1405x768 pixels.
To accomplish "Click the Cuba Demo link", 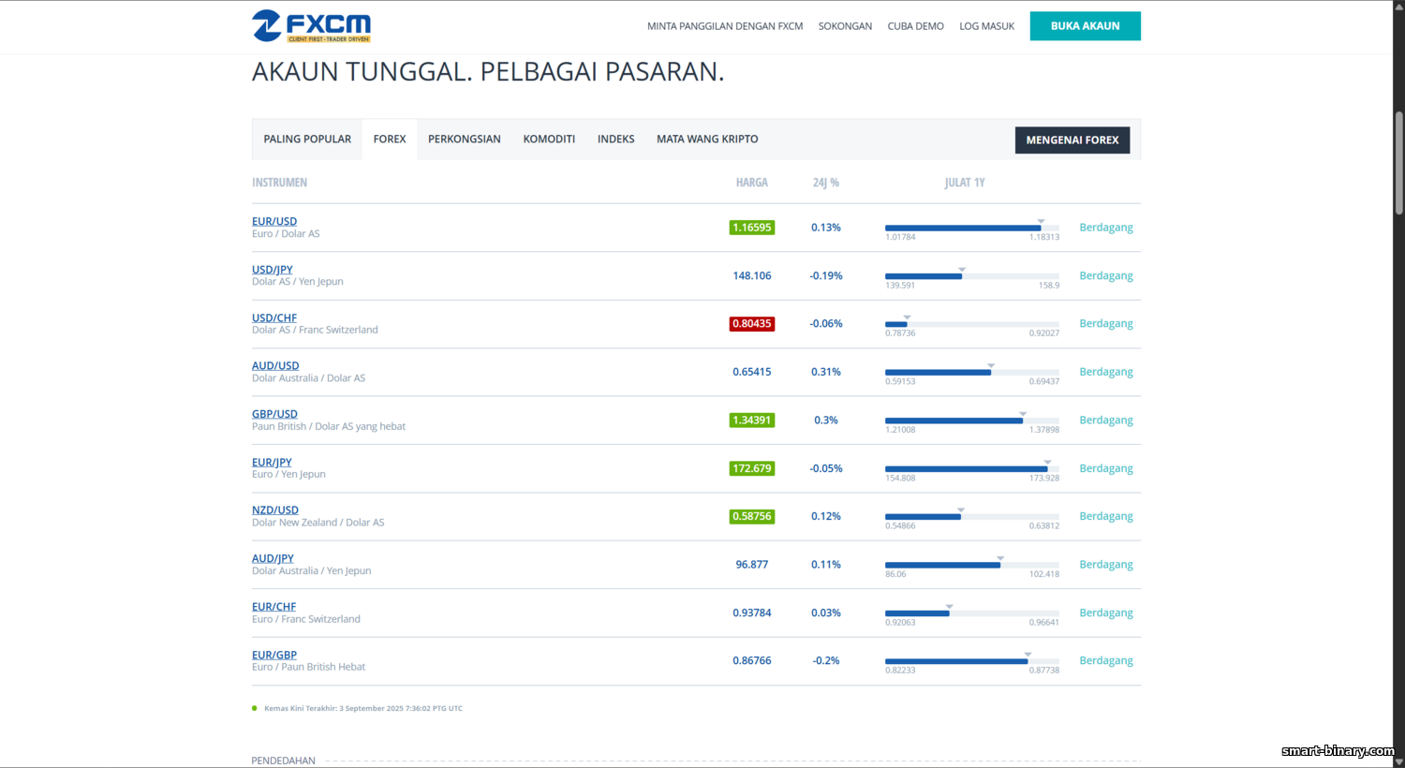I will 915,26.
